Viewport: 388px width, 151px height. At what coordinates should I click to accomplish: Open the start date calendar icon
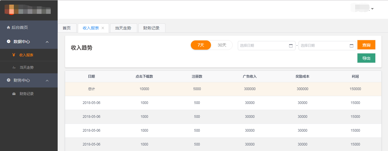click(x=291, y=46)
